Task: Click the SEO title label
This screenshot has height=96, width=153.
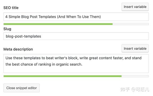Action: (11, 8)
